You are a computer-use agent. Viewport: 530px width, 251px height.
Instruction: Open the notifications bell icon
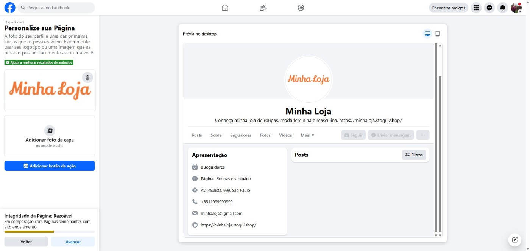point(503,8)
